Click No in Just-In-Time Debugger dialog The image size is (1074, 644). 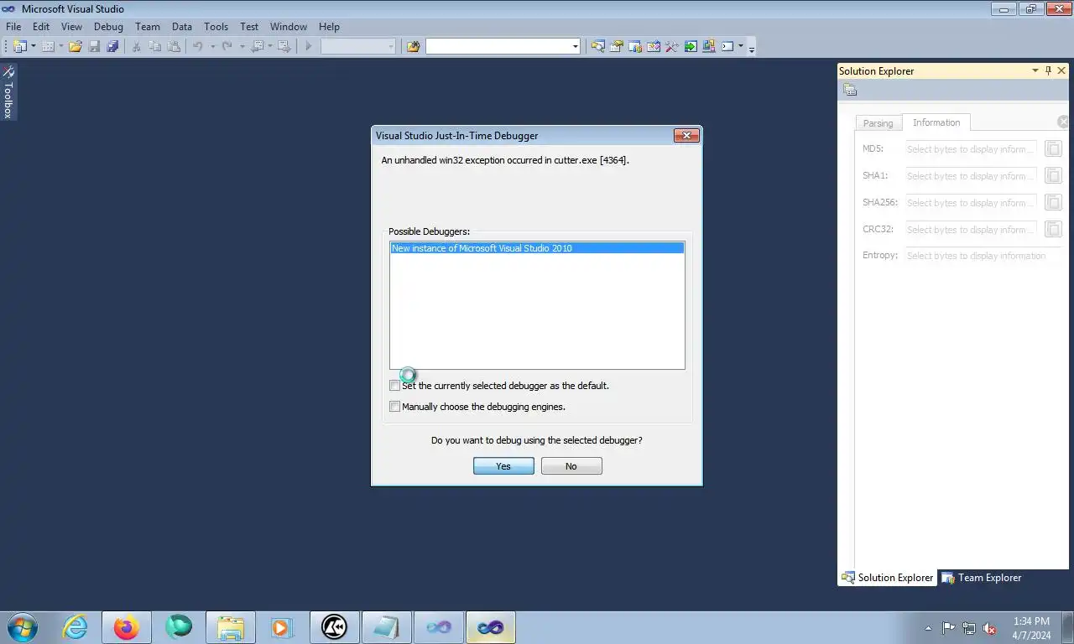[571, 466]
